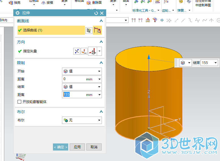The width and height of the screenshot is (220, 161).
Task: Click the 确定 button
Action: (61, 147)
